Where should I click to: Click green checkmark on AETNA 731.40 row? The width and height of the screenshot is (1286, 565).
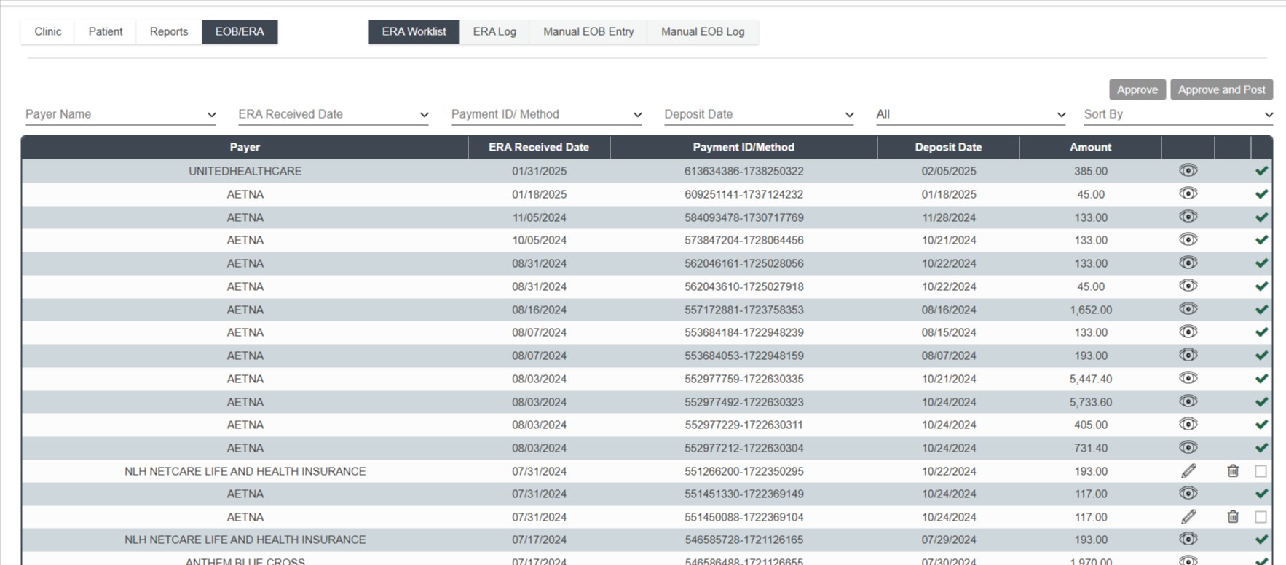tap(1261, 448)
